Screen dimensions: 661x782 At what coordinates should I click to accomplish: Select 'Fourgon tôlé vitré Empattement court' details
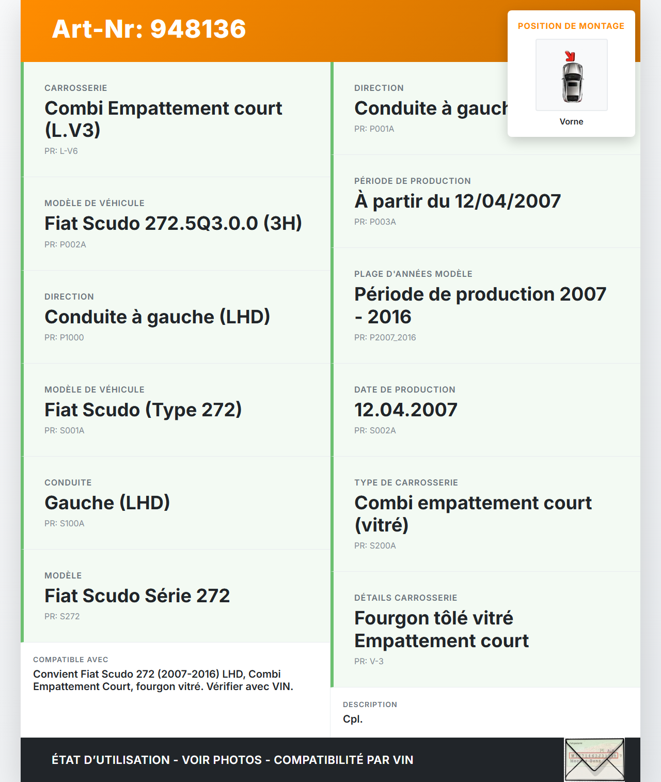(442, 629)
